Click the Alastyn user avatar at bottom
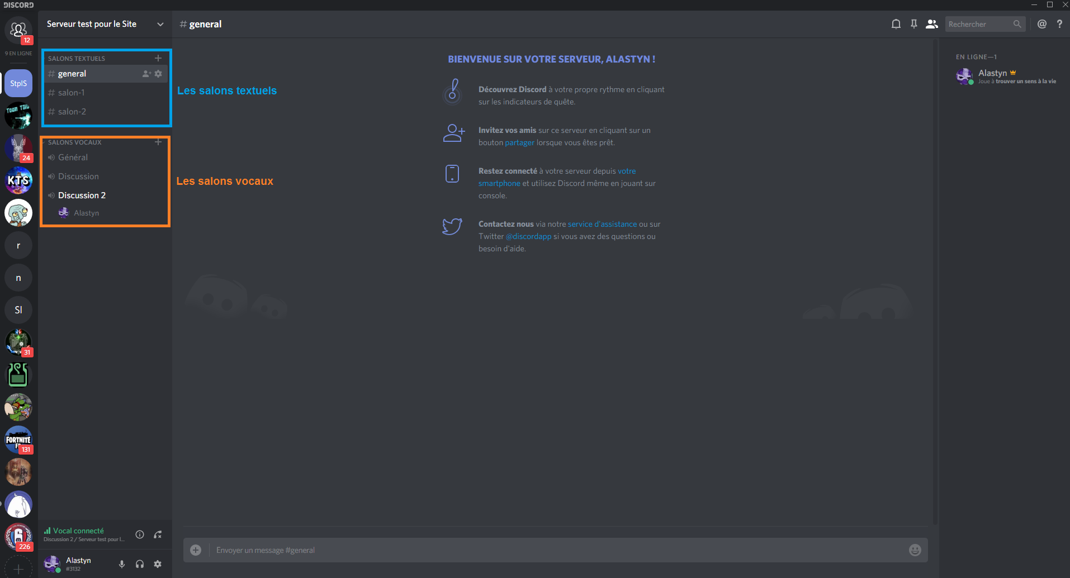This screenshot has height=578, width=1070. tap(52, 564)
